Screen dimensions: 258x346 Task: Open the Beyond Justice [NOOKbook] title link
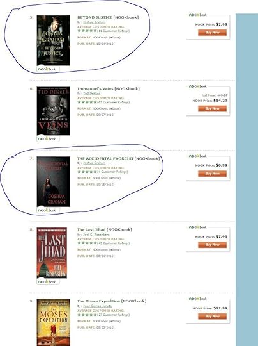pos(108,17)
